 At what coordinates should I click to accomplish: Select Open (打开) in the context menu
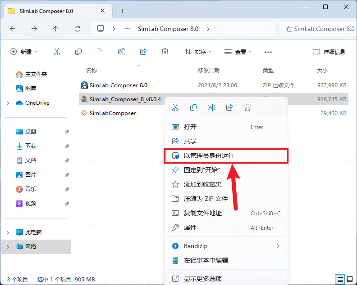click(x=226, y=127)
